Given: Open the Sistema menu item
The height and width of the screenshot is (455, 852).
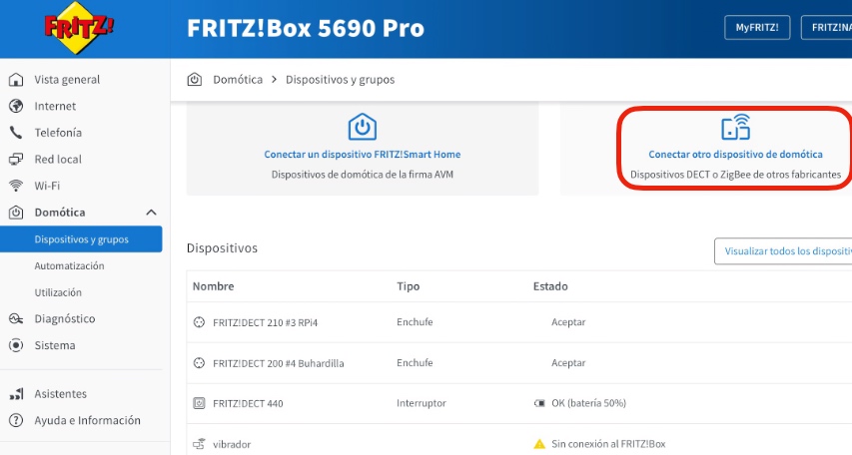Looking at the screenshot, I should 55,345.
